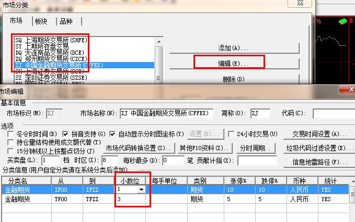This screenshot has width=355, height=222.
Task: Click the 其他F10资料(Z).. button
Action: click(x=205, y=148)
